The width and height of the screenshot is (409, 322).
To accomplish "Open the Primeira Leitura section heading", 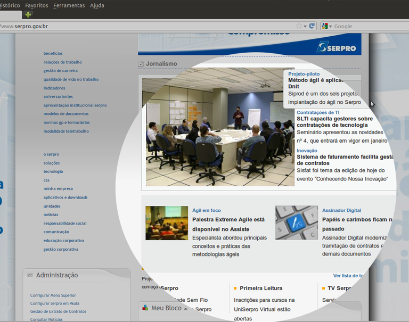I will (x=261, y=288).
